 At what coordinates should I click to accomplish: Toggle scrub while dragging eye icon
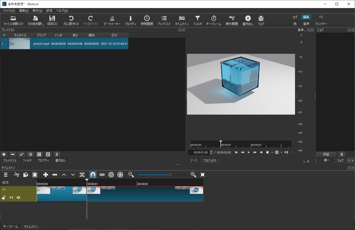point(102,175)
